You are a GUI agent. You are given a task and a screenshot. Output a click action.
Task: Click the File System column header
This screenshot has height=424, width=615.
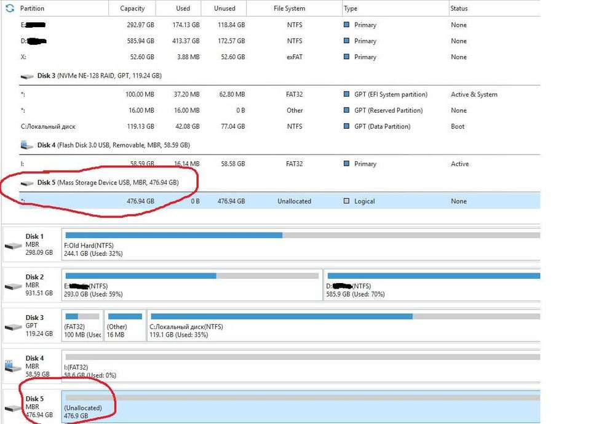point(290,8)
